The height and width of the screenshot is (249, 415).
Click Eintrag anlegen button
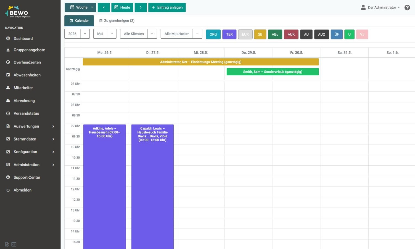coord(167,7)
